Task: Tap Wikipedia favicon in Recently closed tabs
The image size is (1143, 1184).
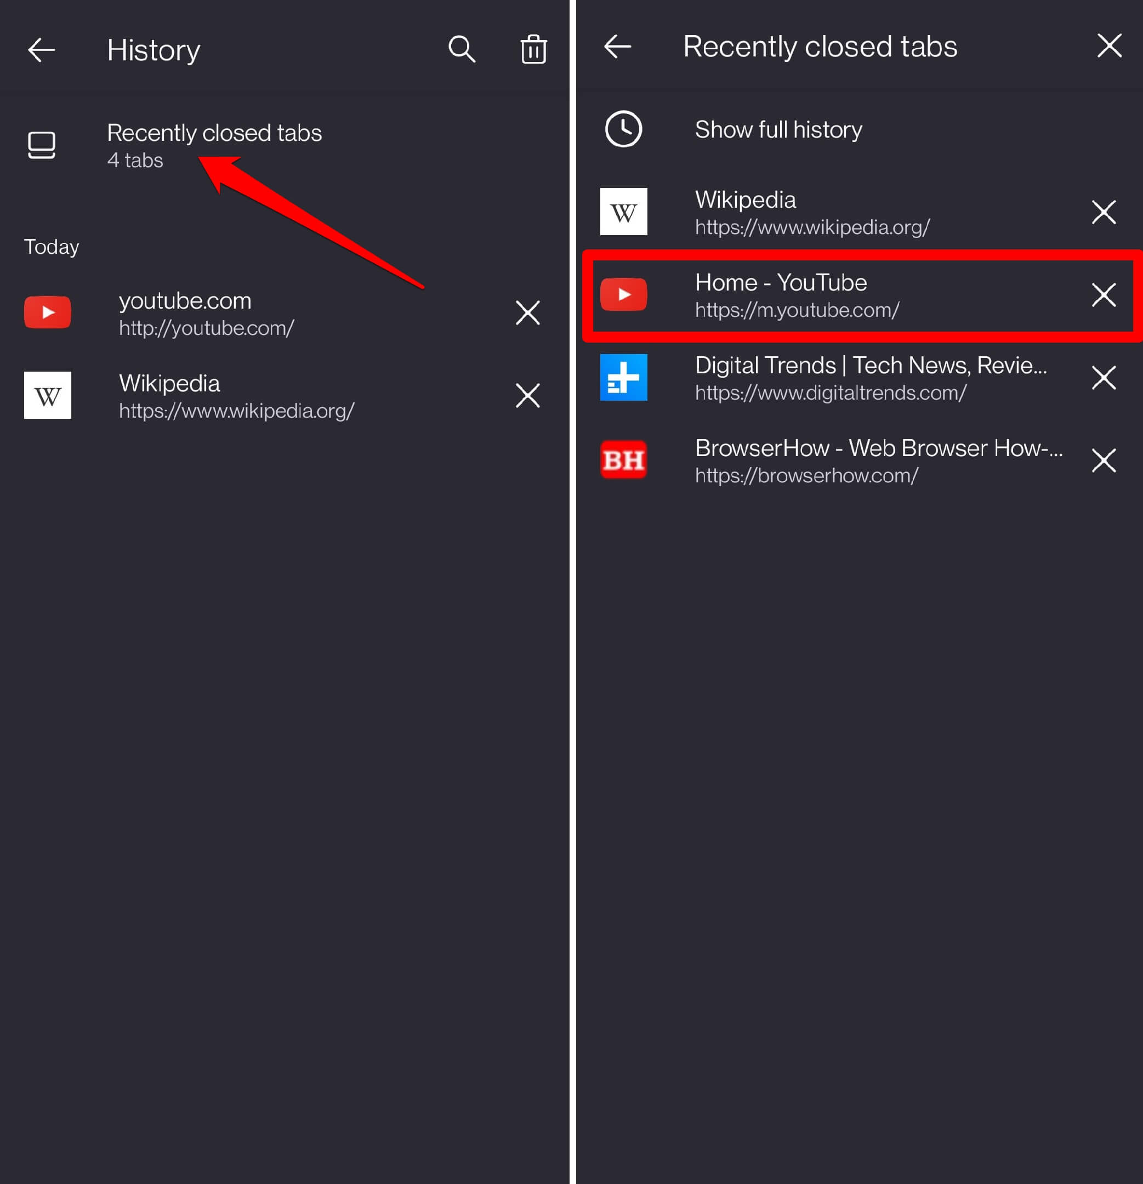Action: (x=623, y=212)
